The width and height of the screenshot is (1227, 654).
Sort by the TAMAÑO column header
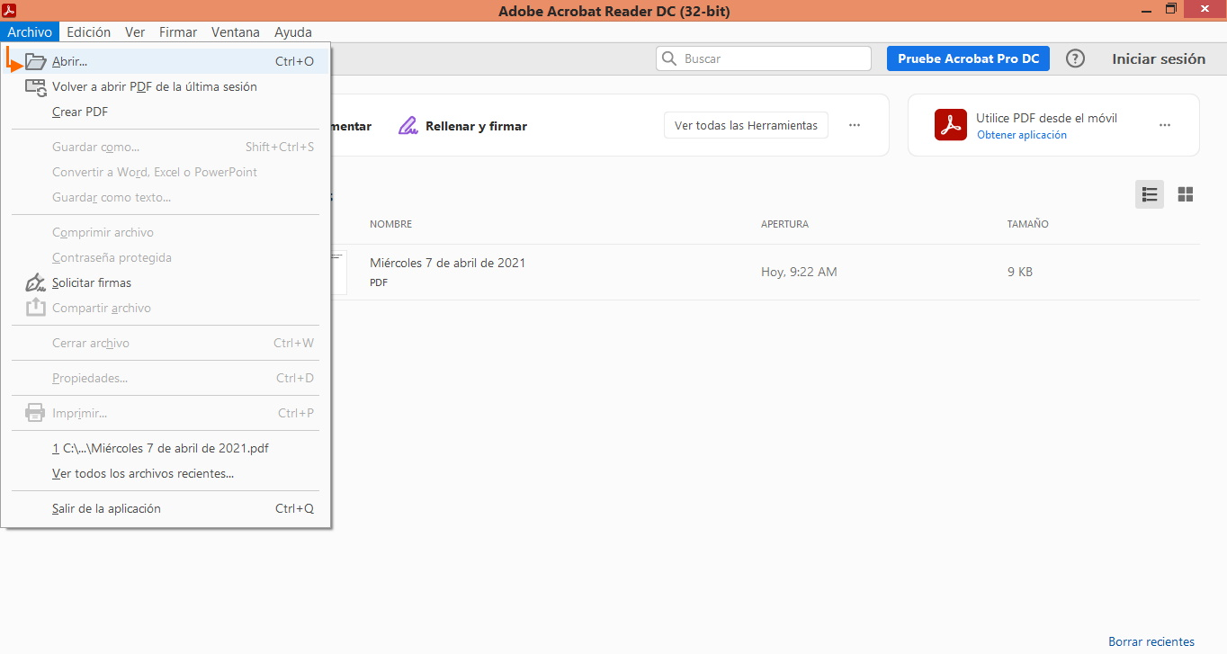[1027, 224]
